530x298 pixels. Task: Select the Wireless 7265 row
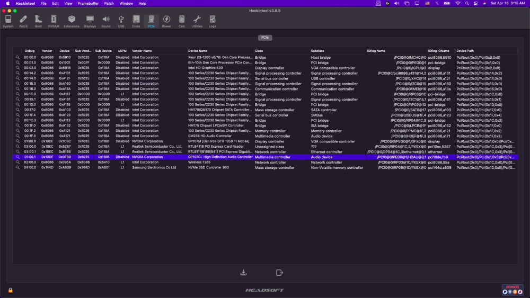[x=265, y=162]
